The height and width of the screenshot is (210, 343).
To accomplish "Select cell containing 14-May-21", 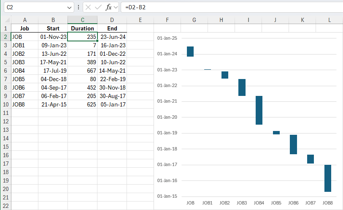I will pos(112,71).
